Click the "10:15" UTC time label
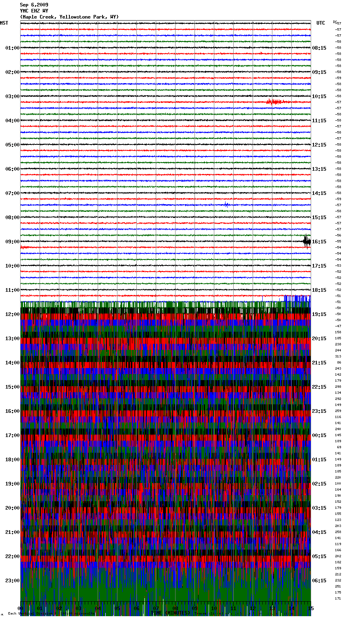The width and height of the screenshot is (343, 619). pyautogui.click(x=319, y=96)
